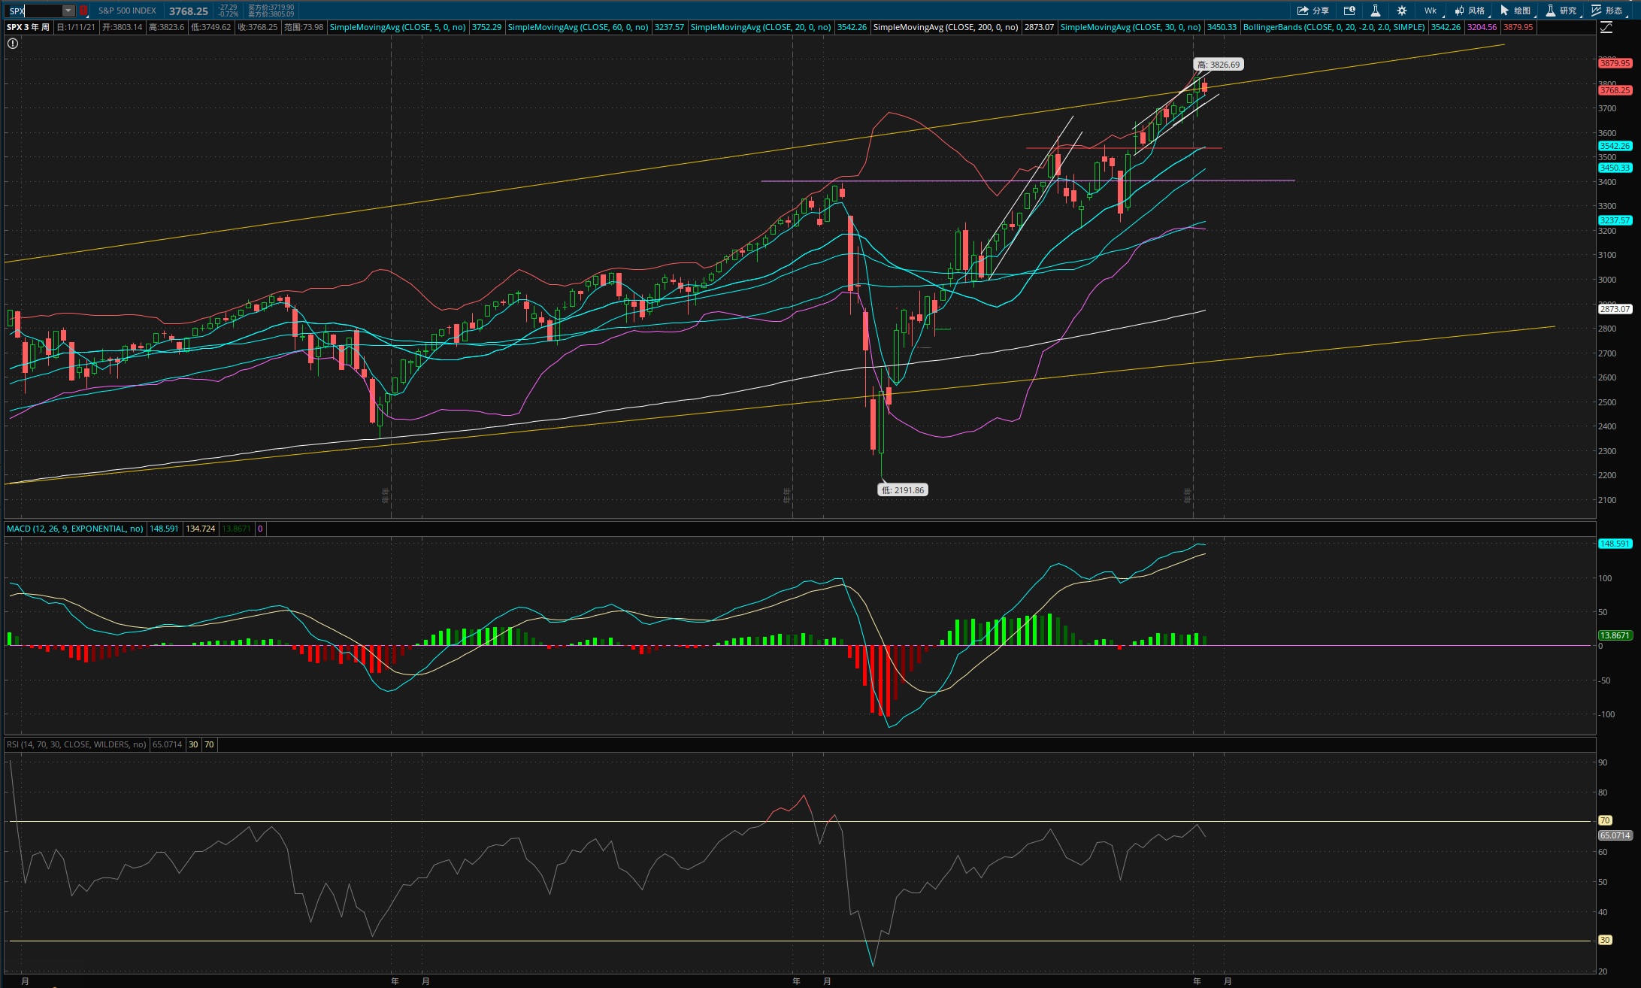
Task: Click Bollinger upper value 3879.95 in header
Action: coord(1518,27)
